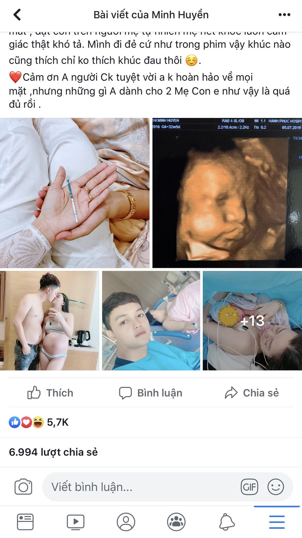Tap the back arrow at top
The image size is (302, 538).
(17, 15)
